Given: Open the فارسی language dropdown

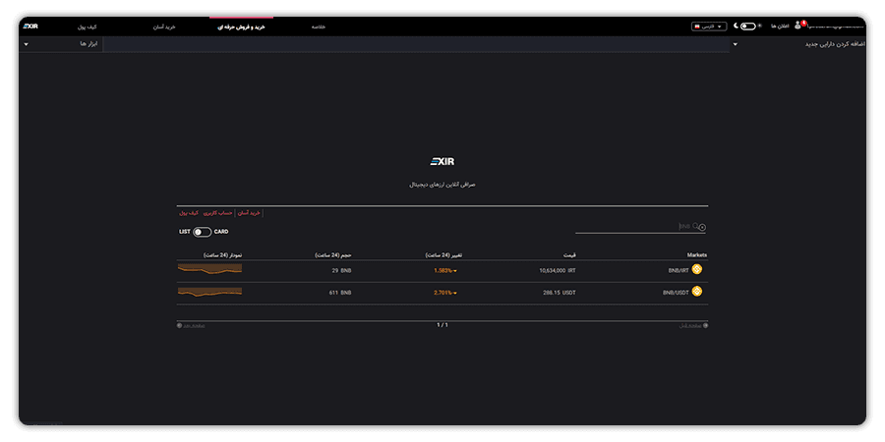Looking at the screenshot, I should tap(709, 26).
